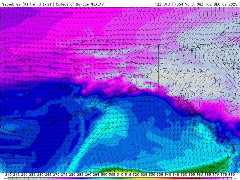Choose the 375 scale label

[x=223, y=175]
